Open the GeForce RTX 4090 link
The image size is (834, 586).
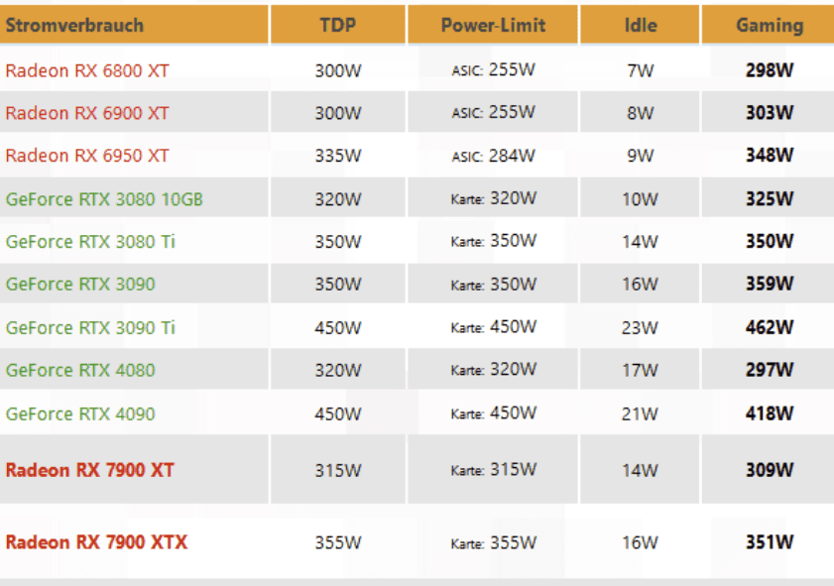[x=80, y=413]
